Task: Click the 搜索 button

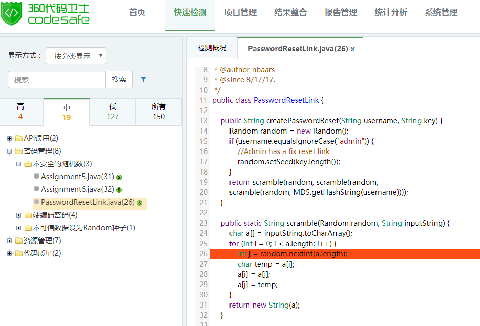Action: click(119, 79)
